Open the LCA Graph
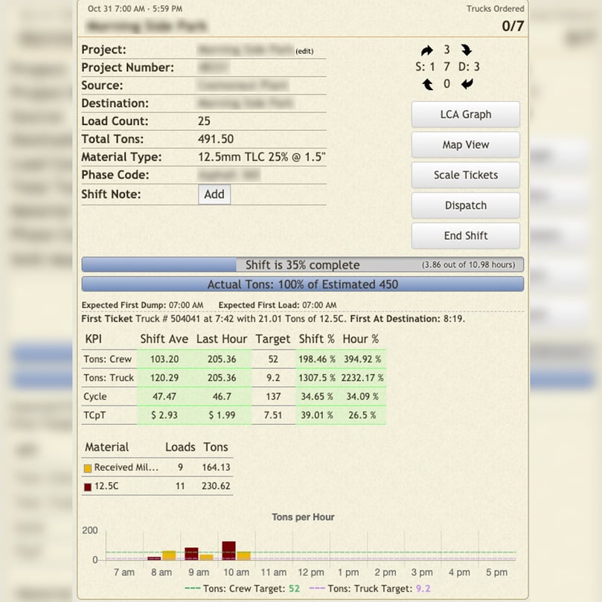The height and width of the screenshot is (602, 602). [465, 115]
